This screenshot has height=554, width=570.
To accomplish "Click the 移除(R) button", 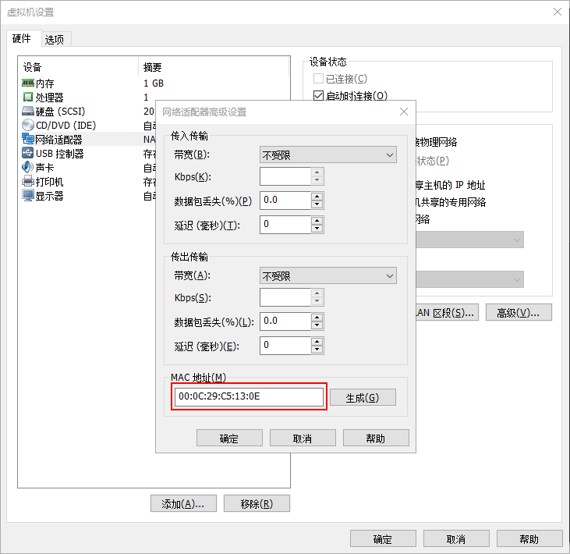I will click(257, 503).
